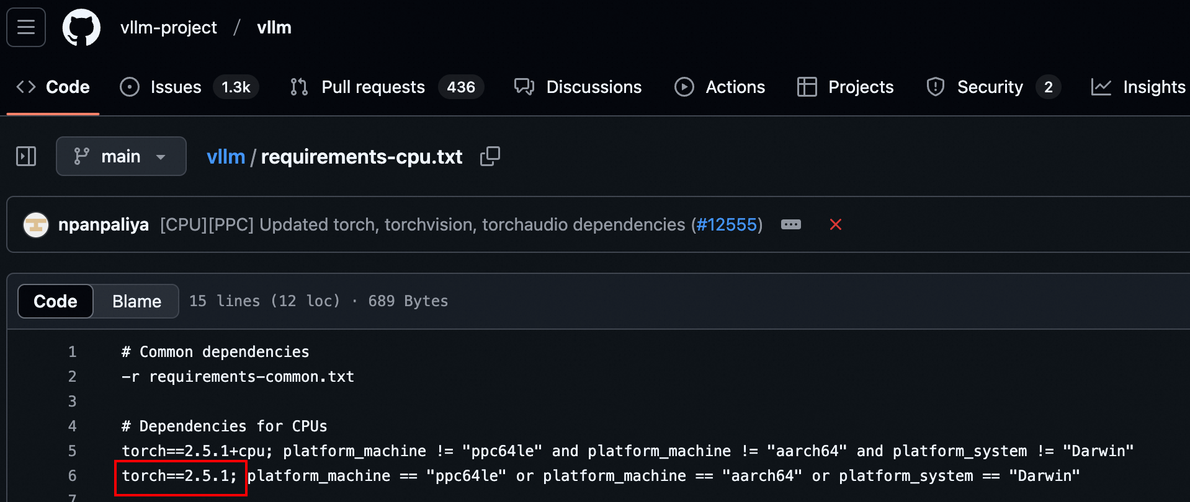Open the main branch selector dropdown

(x=121, y=156)
